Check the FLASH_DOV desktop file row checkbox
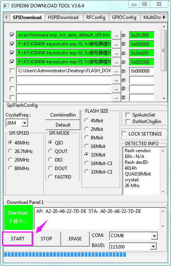The image size is (171, 266). (x=12, y=71)
